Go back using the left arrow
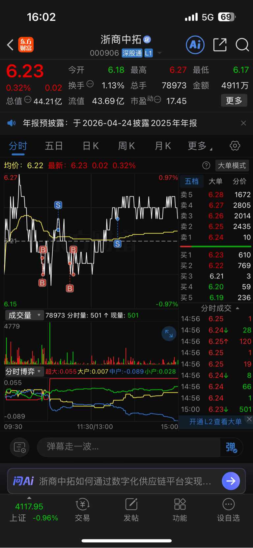This screenshot has width=253, height=548. (10, 45)
